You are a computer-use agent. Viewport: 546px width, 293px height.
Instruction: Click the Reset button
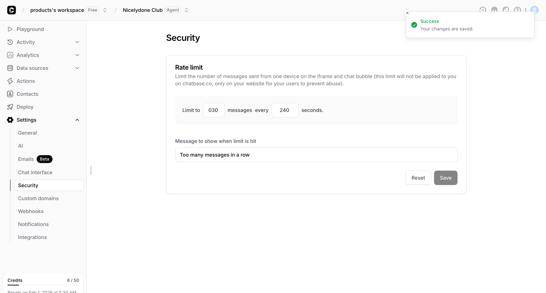pos(418,178)
